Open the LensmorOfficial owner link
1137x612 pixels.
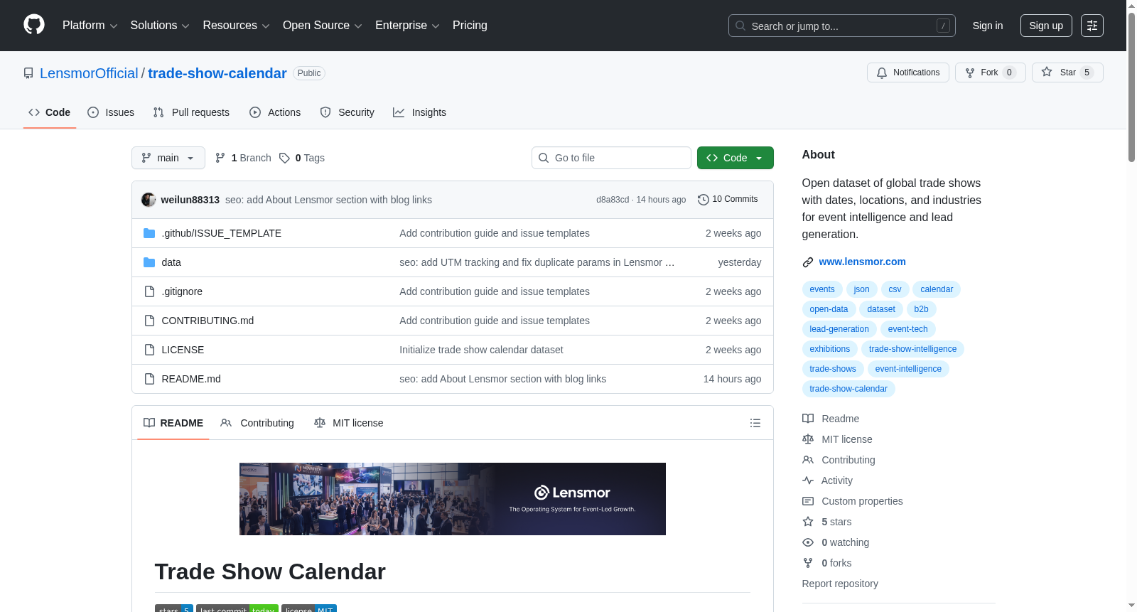click(x=89, y=73)
